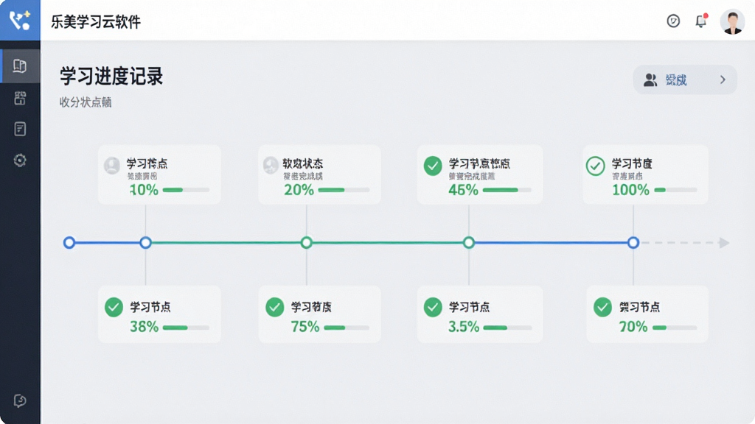Click the progress bar beside 20%
This screenshot has height=424, width=755.
[344, 190]
